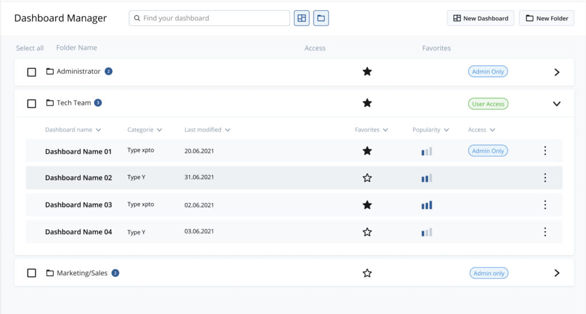586x314 pixels.
Task: Check the Tech Team folder checkbox
Action: [x=32, y=104]
